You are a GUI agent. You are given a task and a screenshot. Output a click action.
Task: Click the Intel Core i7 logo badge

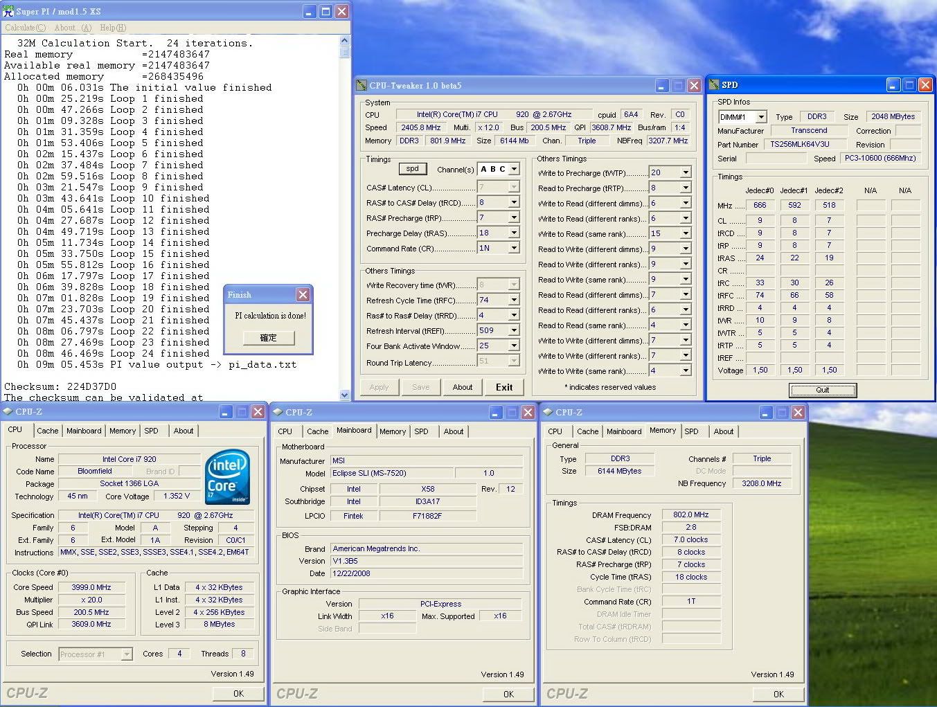tap(228, 478)
